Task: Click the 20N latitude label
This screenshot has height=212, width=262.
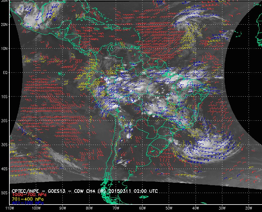Action: 4,24
